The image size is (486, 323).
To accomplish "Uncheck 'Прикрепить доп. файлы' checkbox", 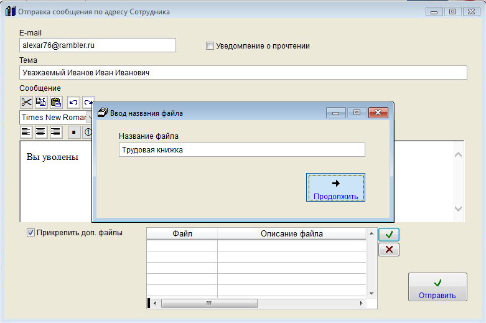I will click(30, 233).
